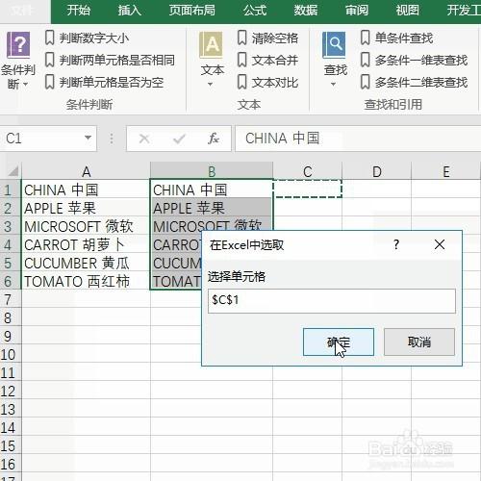Close the 在Excel中选取 dialog
Screen dimensions: 481x481
[440, 244]
